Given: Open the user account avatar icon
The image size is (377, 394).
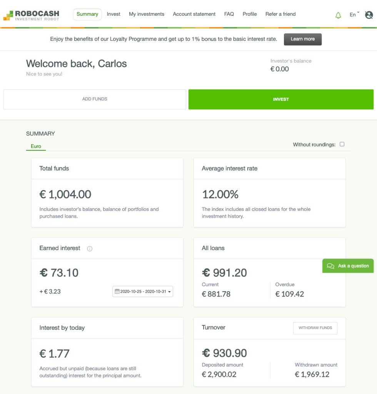Looking at the screenshot, I should coord(369,15).
